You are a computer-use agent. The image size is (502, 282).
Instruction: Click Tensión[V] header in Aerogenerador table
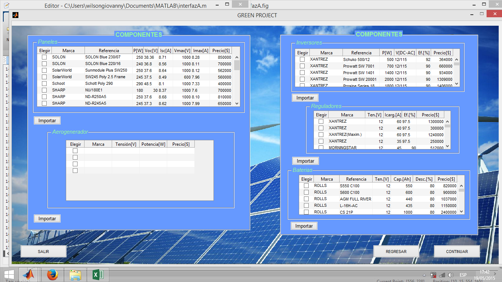pos(126,144)
